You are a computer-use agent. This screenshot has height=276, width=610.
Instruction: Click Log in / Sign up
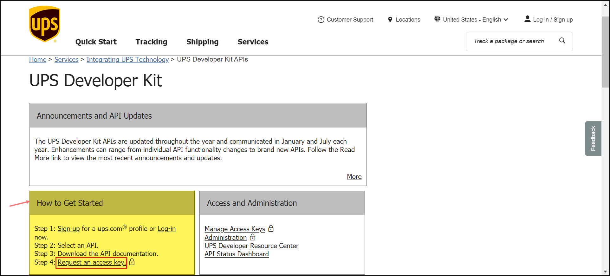[x=553, y=20]
